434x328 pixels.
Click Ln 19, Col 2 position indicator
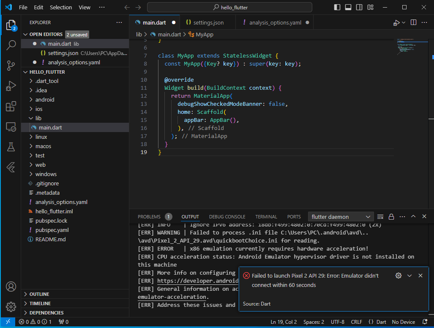(x=284, y=322)
